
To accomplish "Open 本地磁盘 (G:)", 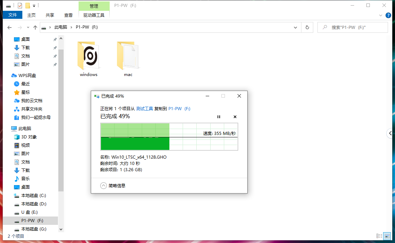I will (34, 229).
